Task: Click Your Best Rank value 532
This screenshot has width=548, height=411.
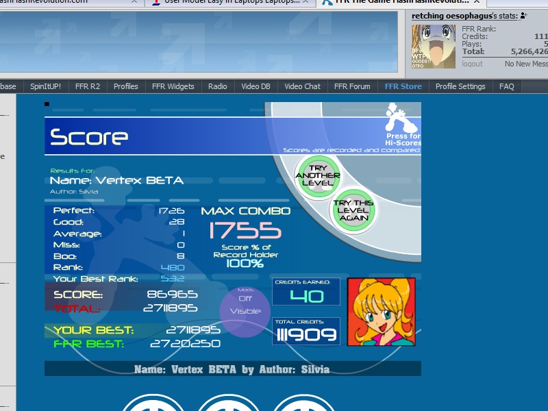Action: [x=173, y=279]
